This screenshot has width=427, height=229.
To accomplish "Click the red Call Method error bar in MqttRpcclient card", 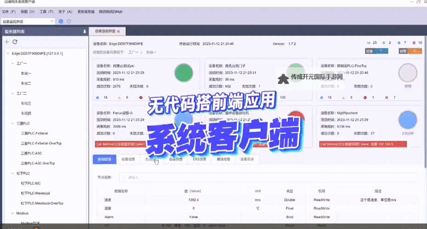I will tap(363, 144).
